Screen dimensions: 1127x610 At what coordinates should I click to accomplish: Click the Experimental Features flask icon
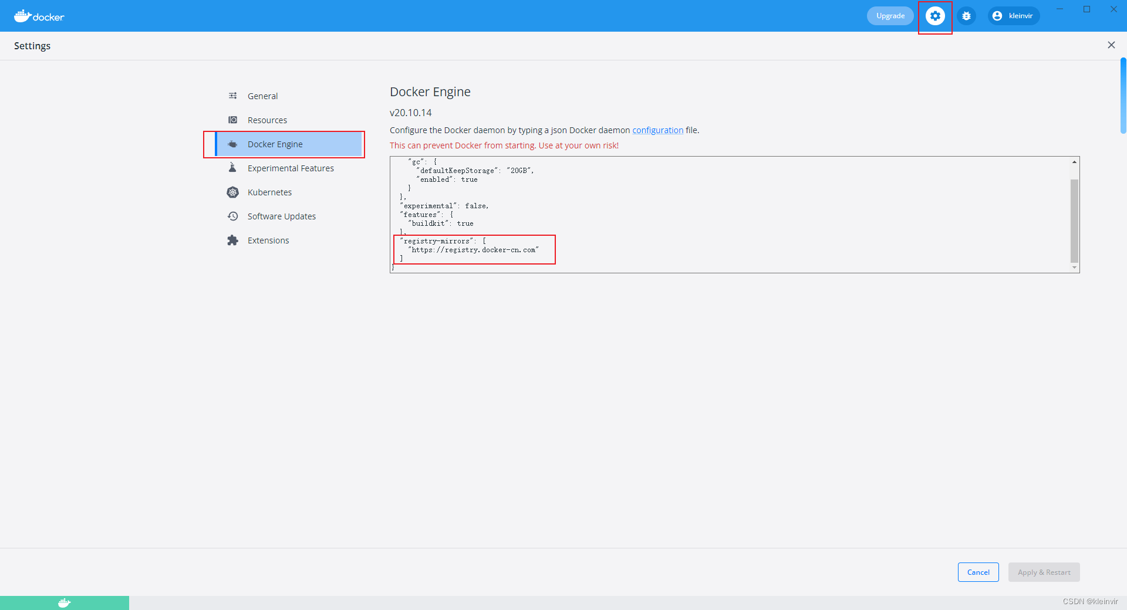pyautogui.click(x=233, y=168)
